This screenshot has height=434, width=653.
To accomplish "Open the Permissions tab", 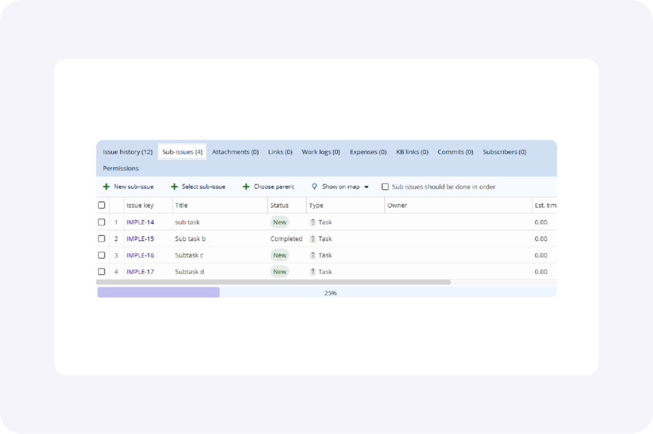I will [x=121, y=168].
